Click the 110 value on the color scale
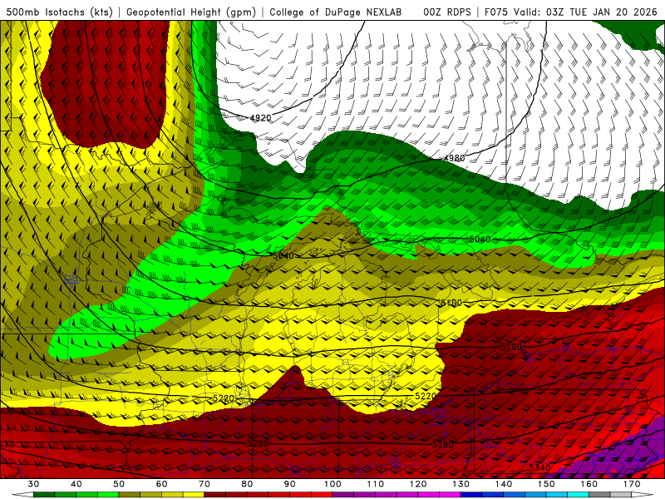Screen dimensions: 665x499 376,484
